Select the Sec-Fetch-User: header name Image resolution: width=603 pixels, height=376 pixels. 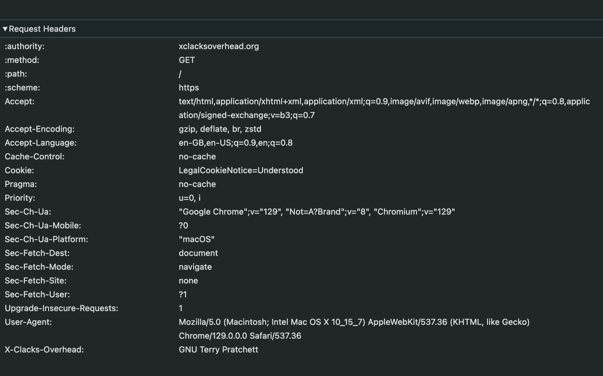pos(37,294)
